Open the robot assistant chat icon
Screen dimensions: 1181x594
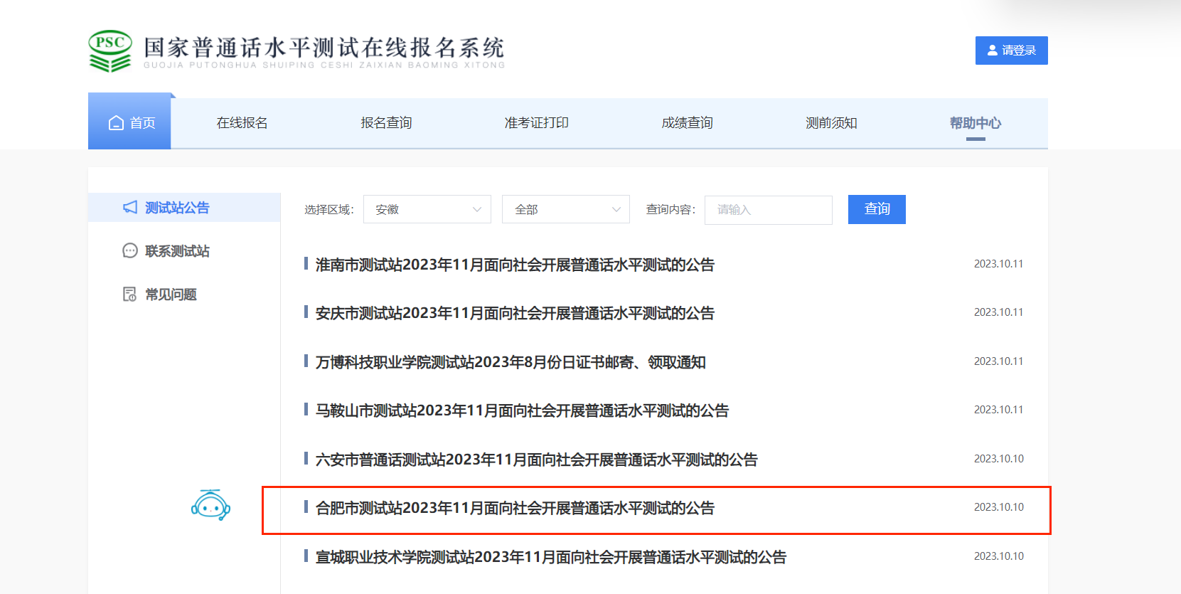pos(210,505)
